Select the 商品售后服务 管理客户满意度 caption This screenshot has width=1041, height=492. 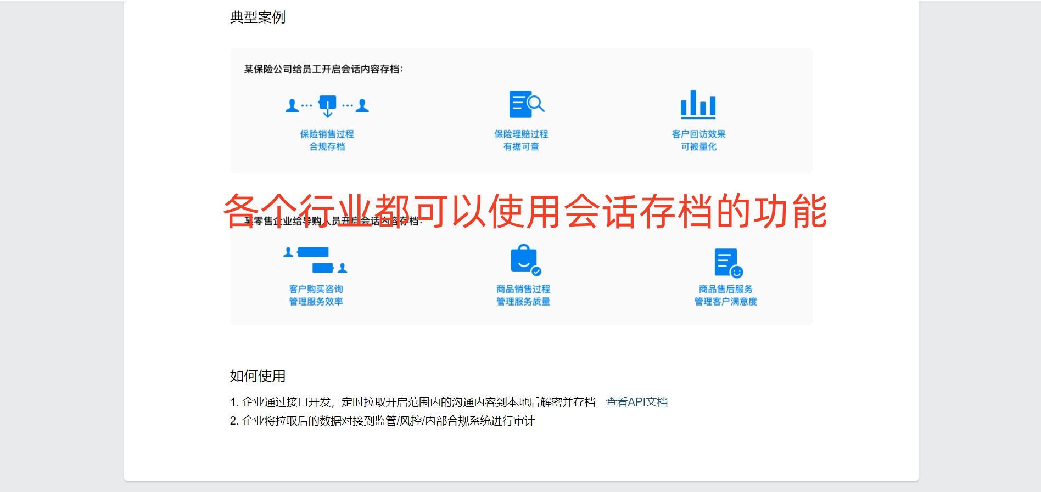(x=725, y=295)
